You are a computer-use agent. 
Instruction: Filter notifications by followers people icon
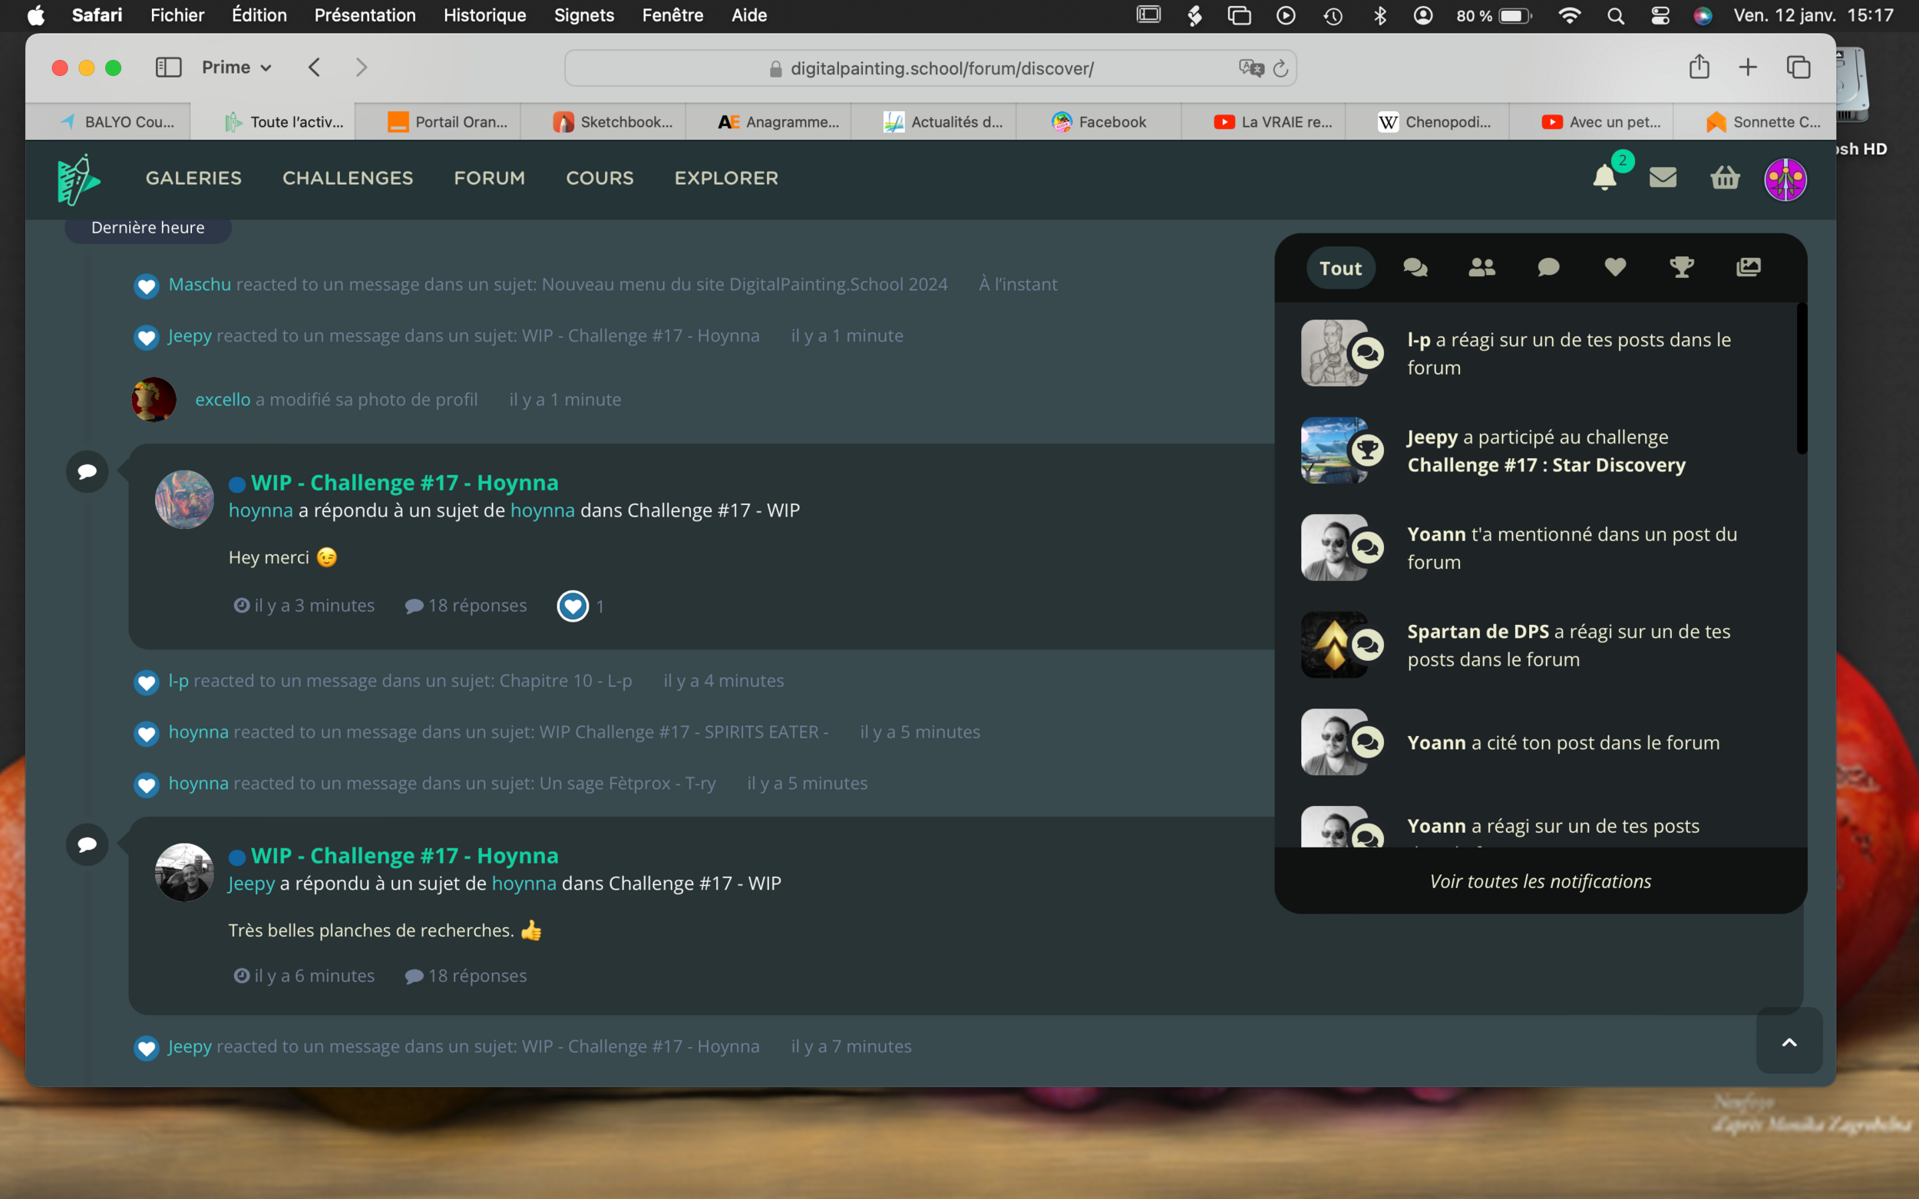point(1481,268)
